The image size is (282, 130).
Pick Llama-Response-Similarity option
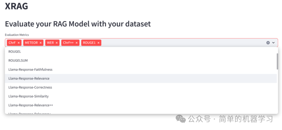pos(141,96)
